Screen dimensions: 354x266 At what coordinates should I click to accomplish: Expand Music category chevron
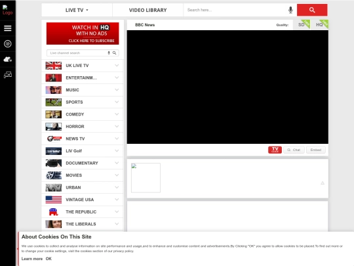117,90
